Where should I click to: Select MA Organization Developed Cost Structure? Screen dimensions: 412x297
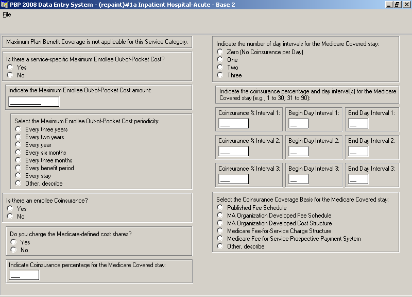click(x=220, y=223)
